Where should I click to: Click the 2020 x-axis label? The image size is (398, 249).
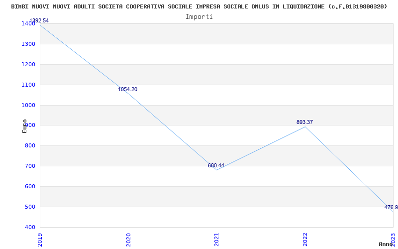click(x=128, y=240)
